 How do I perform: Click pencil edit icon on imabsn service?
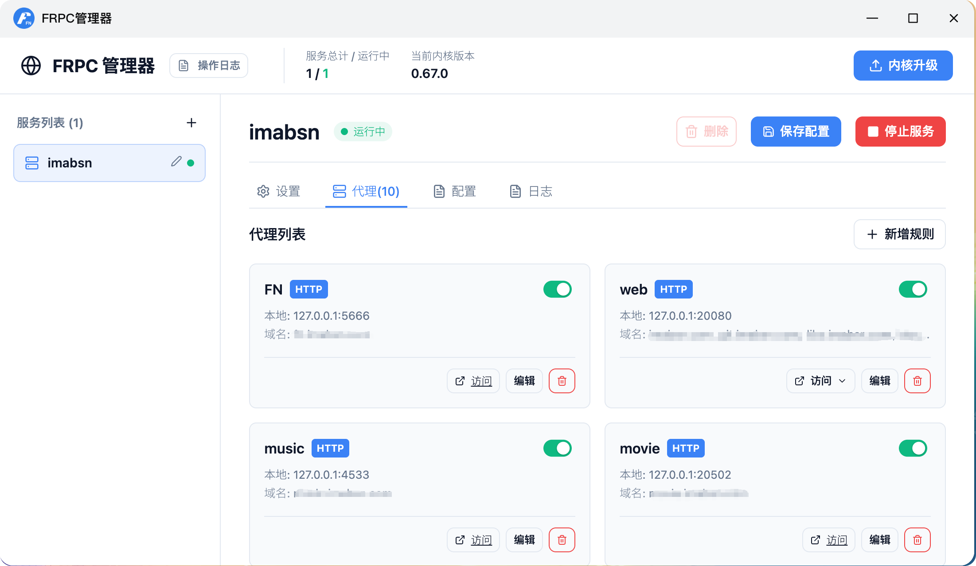(x=176, y=162)
